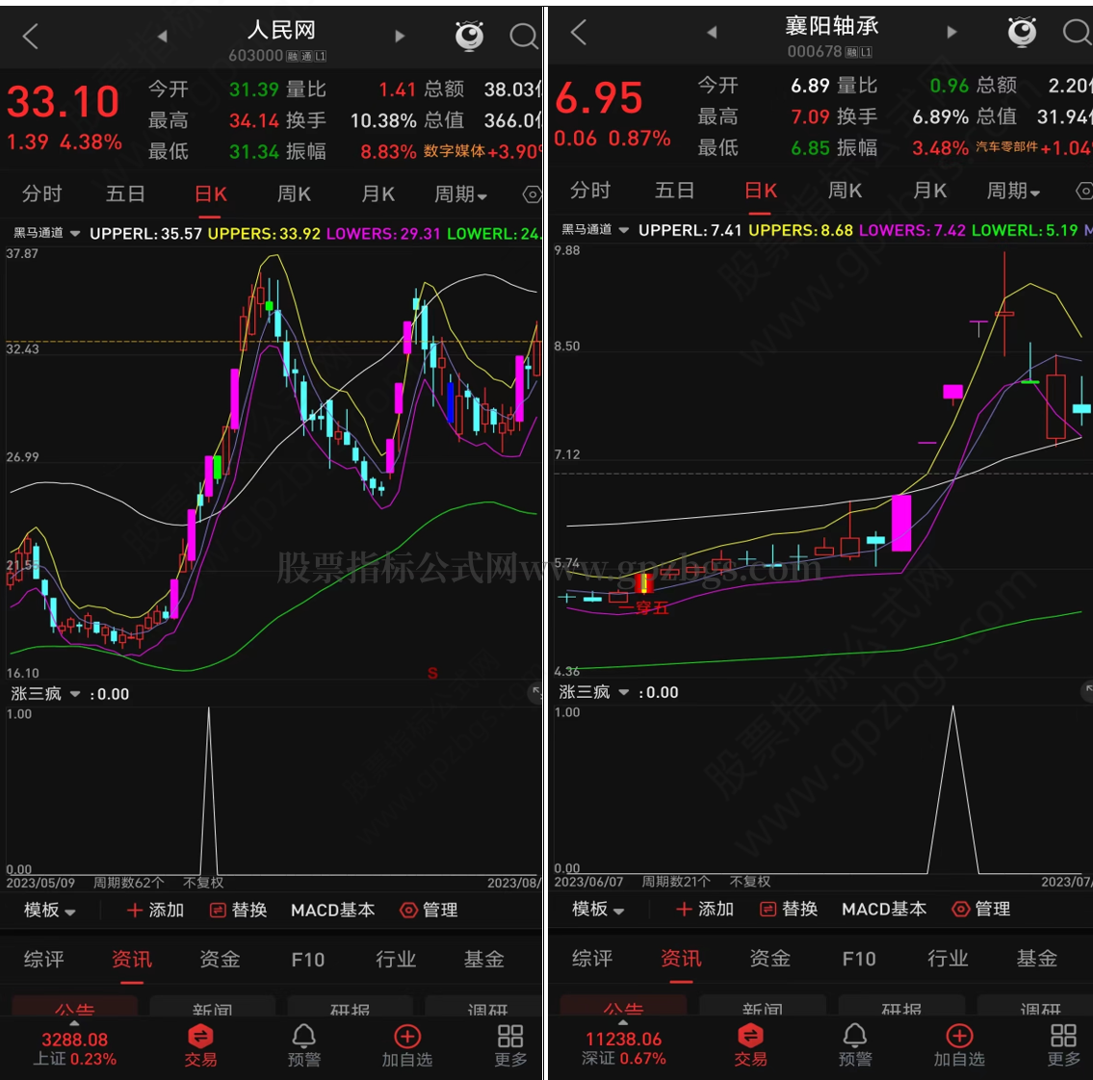Click 添加 indicator button on 襄阳轴承 panel
Image resolution: width=1093 pixels, height=1080 pixels.
click(705, 909)
